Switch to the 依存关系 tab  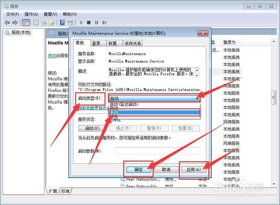tap(133, 43)
